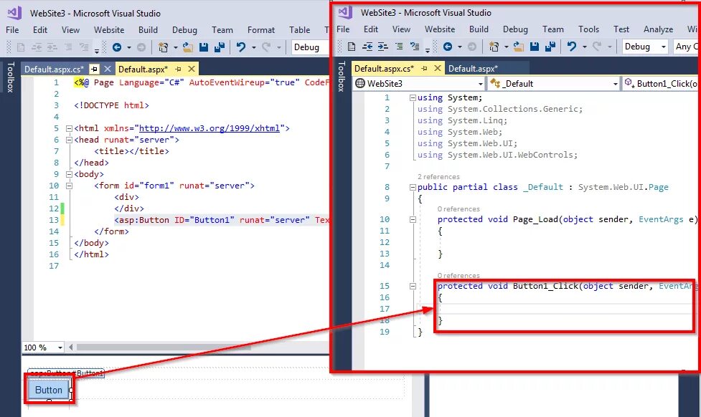Screen dimensions: 701x417
Task: Collapse the form element on line 10
Action: (70, 186)
